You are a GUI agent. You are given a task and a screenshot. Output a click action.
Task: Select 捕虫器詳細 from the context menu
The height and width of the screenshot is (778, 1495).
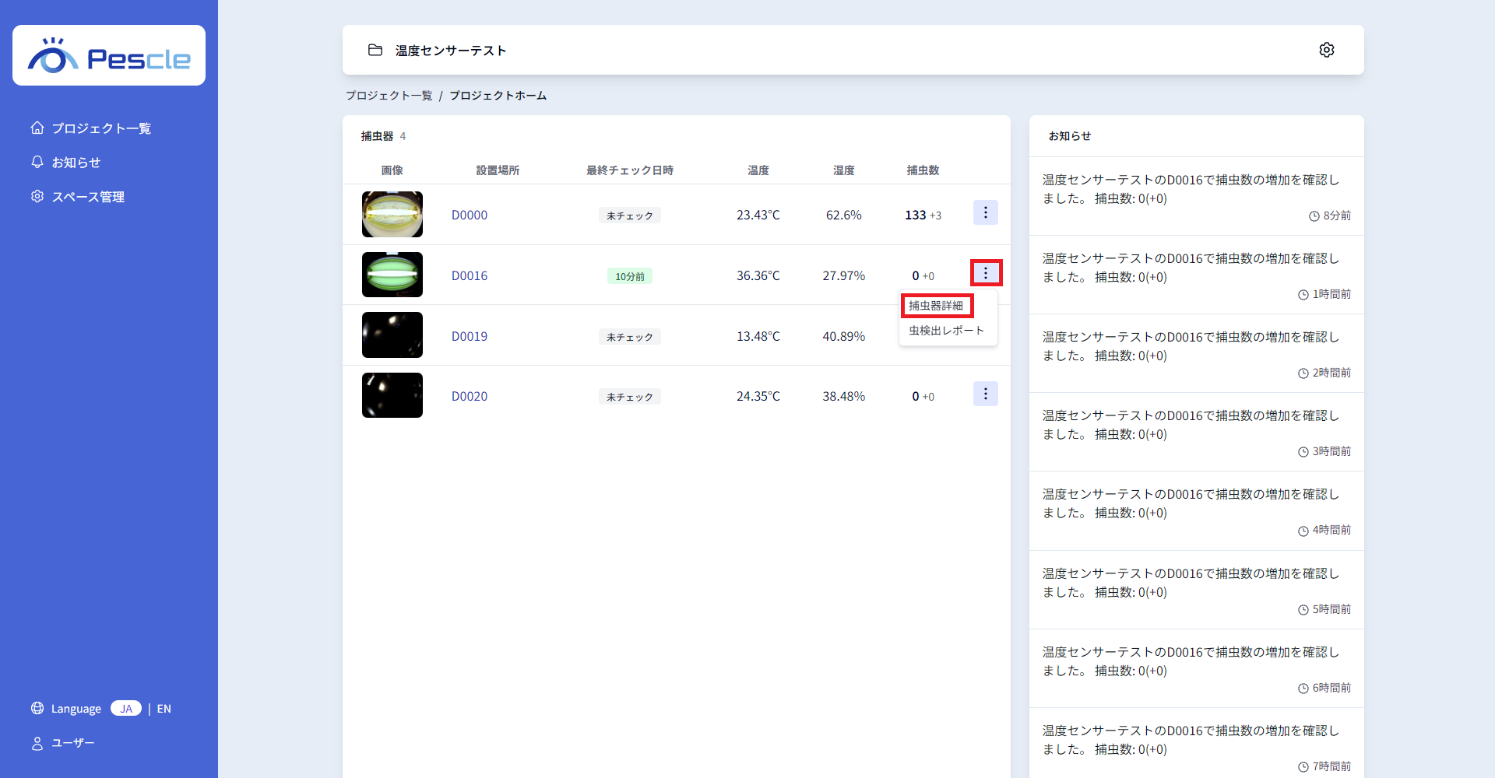pyautogui.click(x=936, y=306)
